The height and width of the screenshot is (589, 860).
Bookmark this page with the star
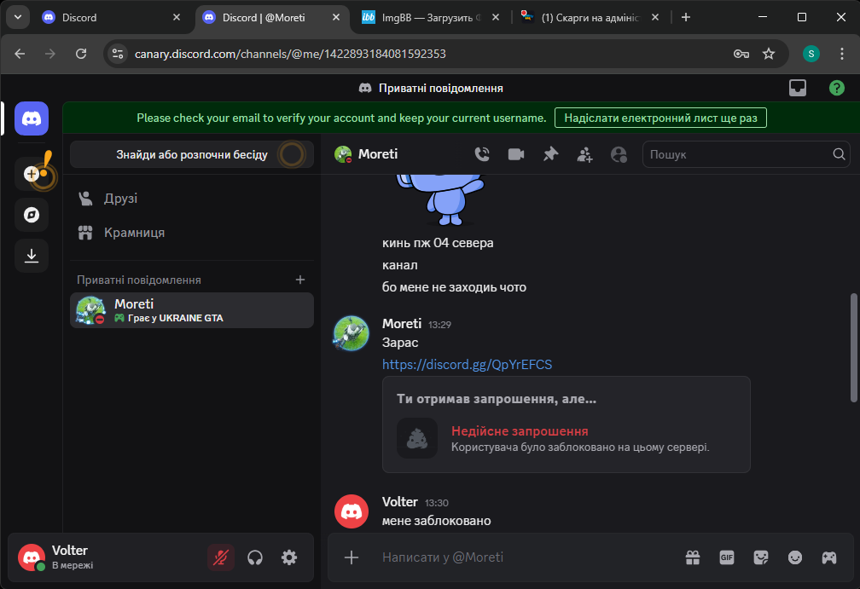click(769, 54)
